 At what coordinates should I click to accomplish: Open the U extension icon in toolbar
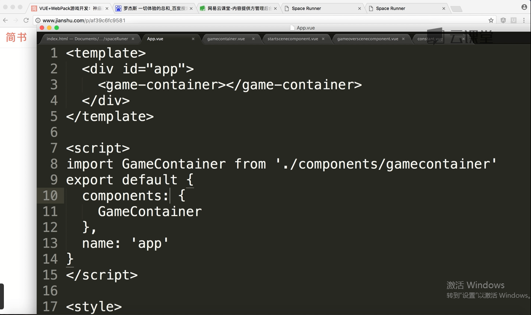tap(514, 20)
